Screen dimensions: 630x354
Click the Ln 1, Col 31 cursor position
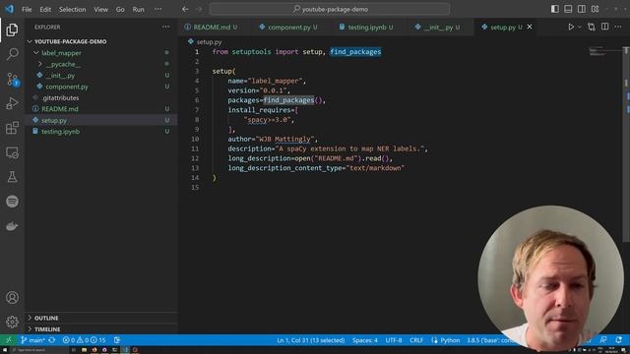pyautogui.click(x=311, y=340)
